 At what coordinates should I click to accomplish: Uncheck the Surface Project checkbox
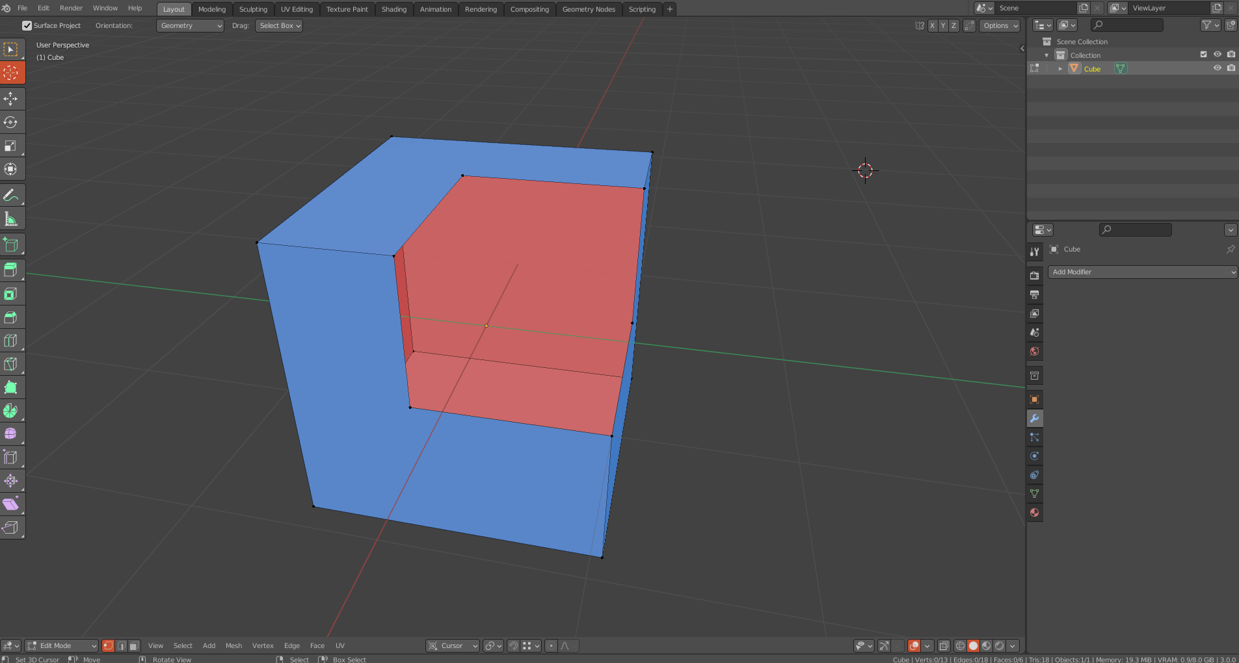coord(27,25)
